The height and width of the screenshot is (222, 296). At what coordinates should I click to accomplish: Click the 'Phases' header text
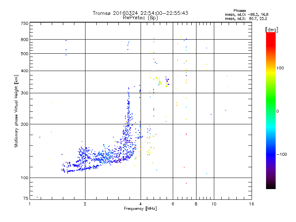click(239, 11)
